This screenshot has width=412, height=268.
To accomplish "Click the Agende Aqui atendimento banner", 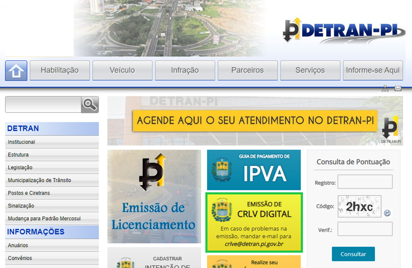I will (x=255, y=121).
